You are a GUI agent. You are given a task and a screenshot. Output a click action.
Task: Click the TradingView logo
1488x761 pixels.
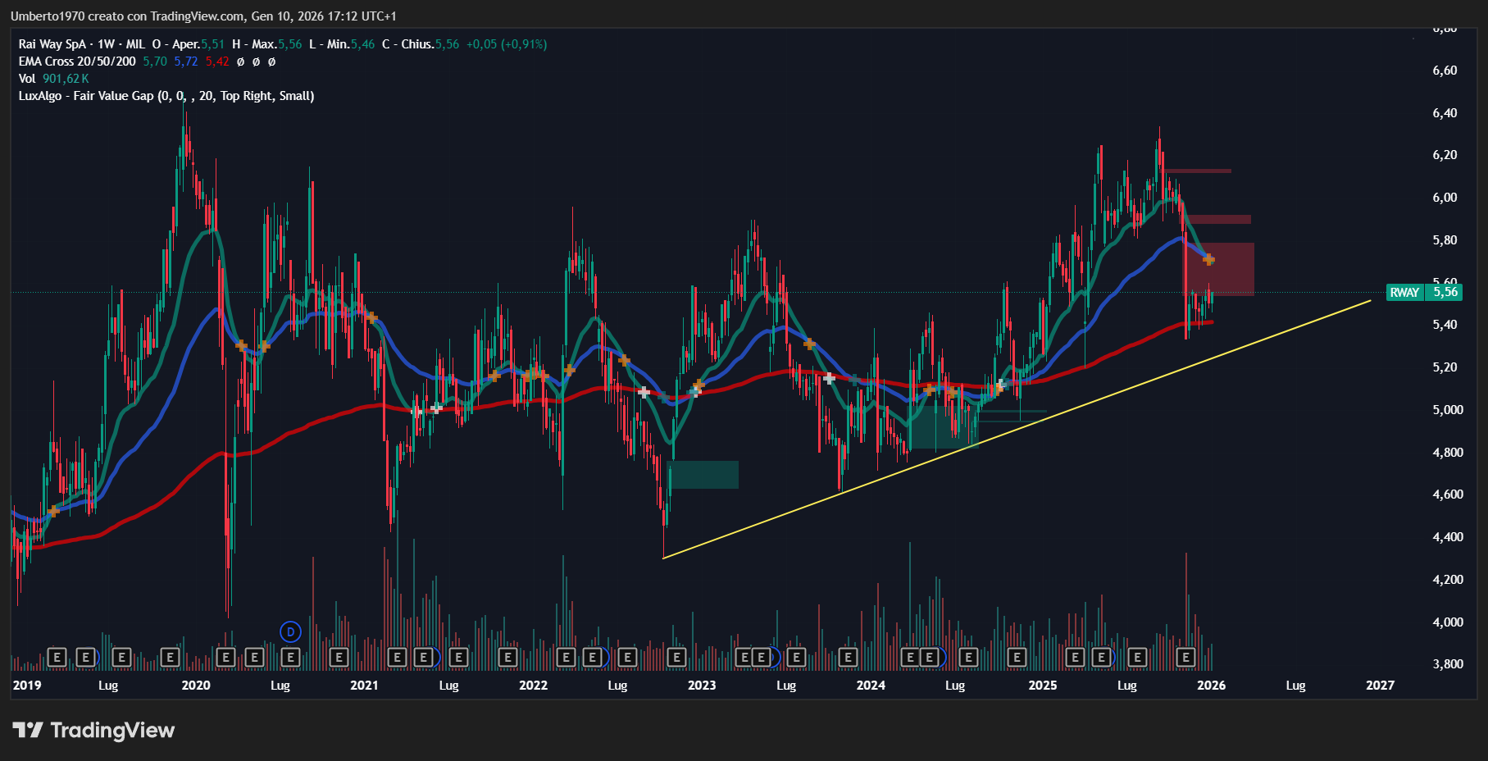(x=93, y=730)
